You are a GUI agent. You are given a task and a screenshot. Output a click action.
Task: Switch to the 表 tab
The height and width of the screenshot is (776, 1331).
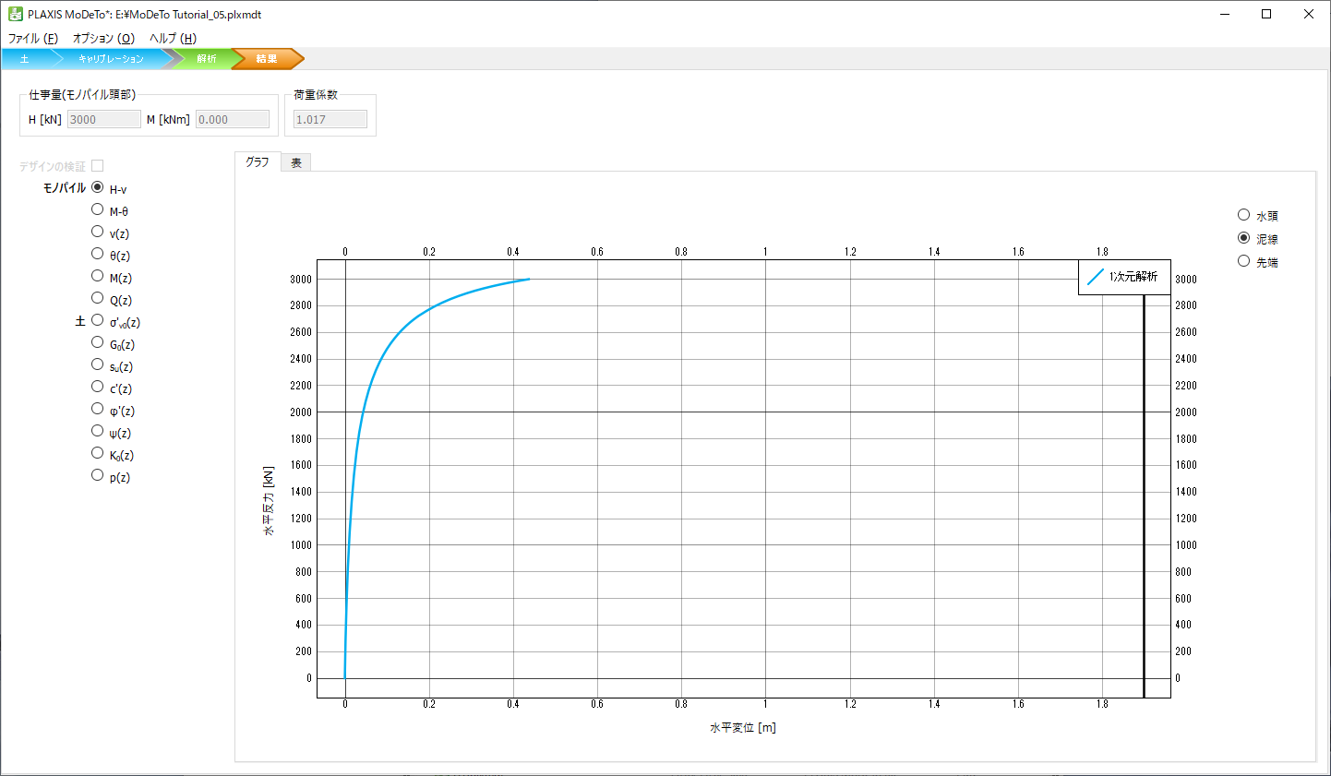pos(296,162)
